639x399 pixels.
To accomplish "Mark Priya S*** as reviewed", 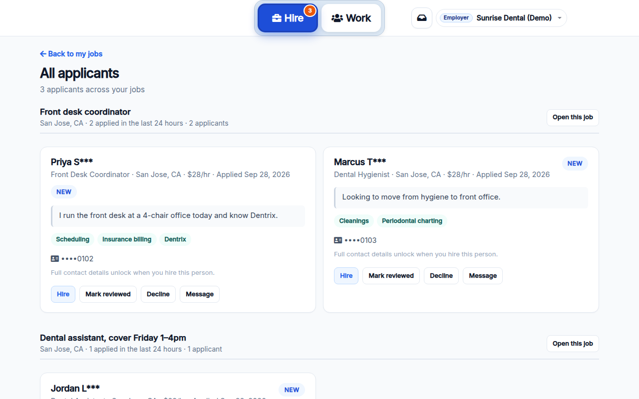I will tap(108, 294).
